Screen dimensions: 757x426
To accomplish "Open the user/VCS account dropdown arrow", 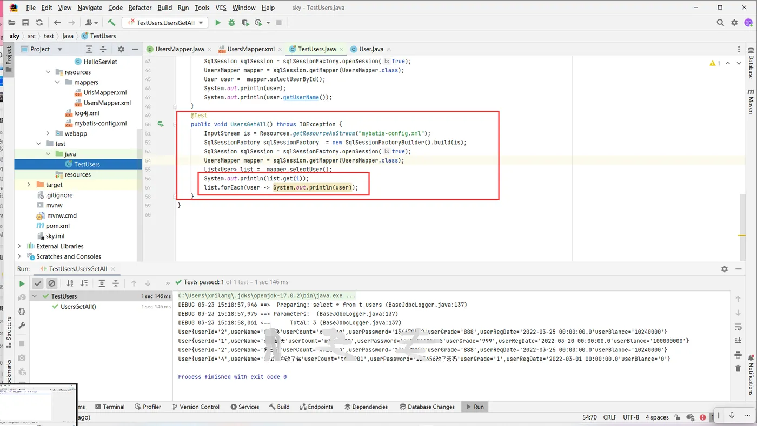I will point(96,23).
